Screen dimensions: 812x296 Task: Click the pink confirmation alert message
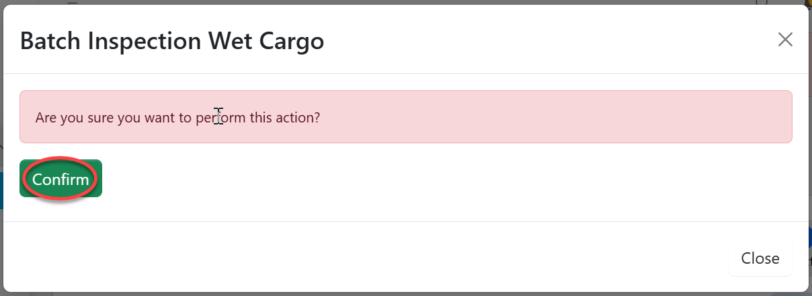point(405,117)
